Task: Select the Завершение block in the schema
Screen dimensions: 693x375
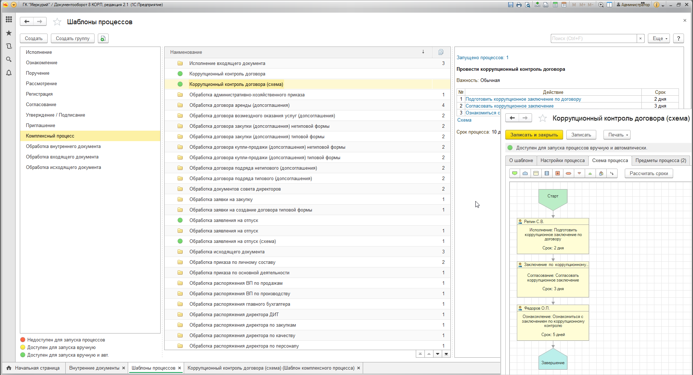Action: click(553, 359)
